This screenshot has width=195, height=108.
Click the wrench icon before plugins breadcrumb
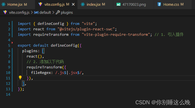[58, 12]
